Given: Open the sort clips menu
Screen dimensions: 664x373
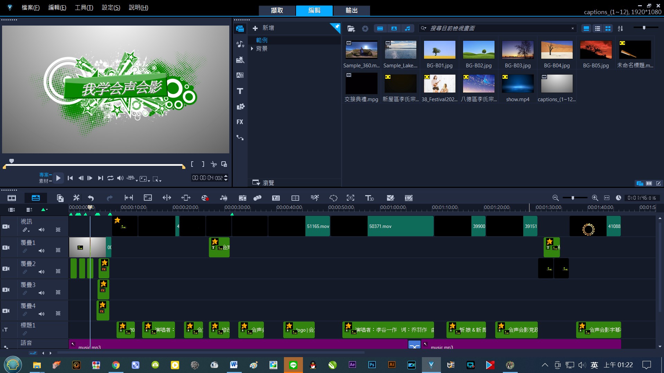Looking at the screenshot, I should pyautogui.click(x=620, y=29).
